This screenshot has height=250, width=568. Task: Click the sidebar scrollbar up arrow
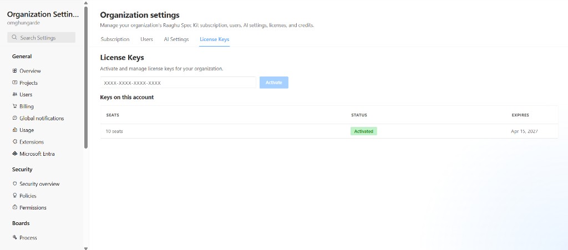pyautogui.click(x=86, y=3)
